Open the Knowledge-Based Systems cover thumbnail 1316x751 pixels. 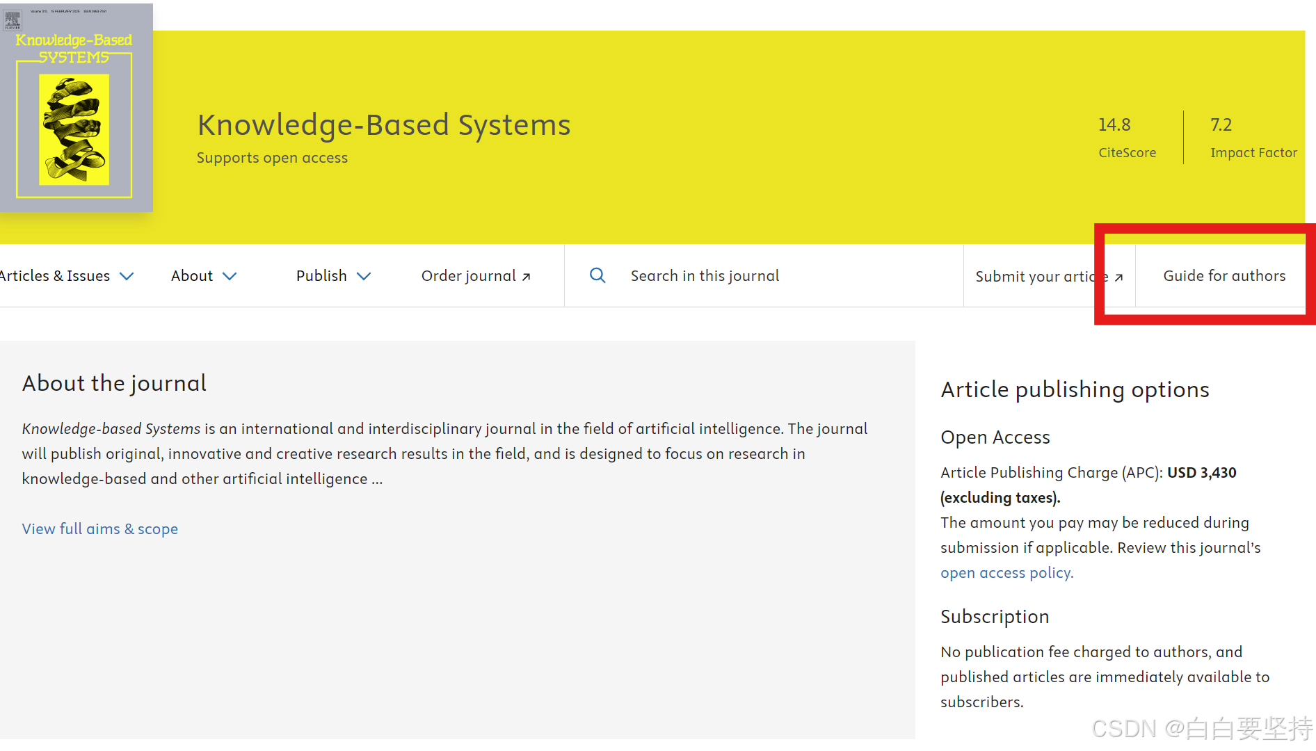pos(77,108)
